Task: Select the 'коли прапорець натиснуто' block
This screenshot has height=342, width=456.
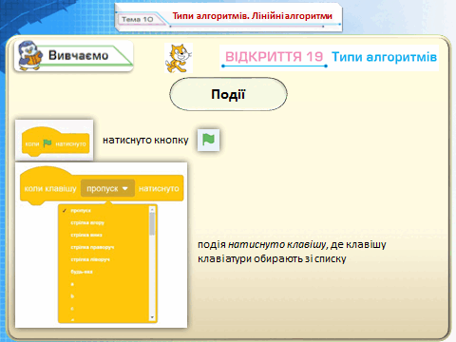Action: [55, 142]
